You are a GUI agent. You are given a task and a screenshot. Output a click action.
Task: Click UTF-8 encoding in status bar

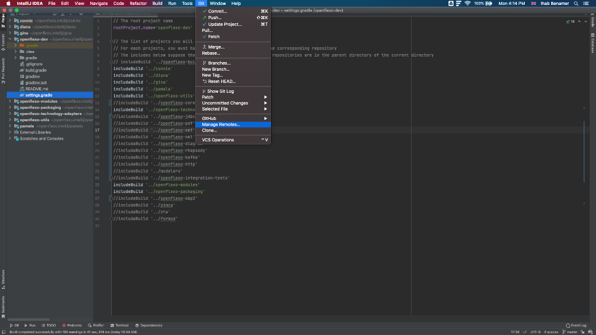click(535, 332)
